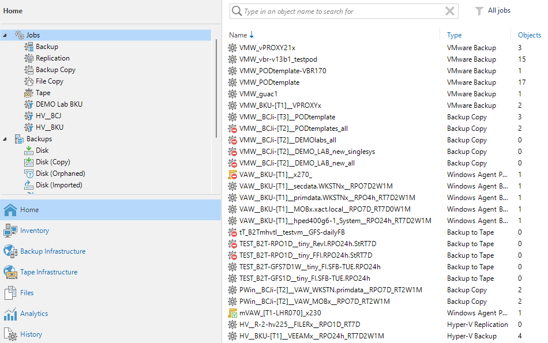The width and height of the screenshot is (548, 343).
Task: Click the History icon in navigation
Action: (10, 334)
